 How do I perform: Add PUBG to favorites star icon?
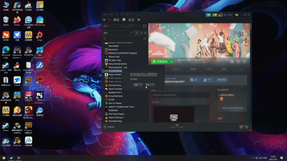[244, 61]
